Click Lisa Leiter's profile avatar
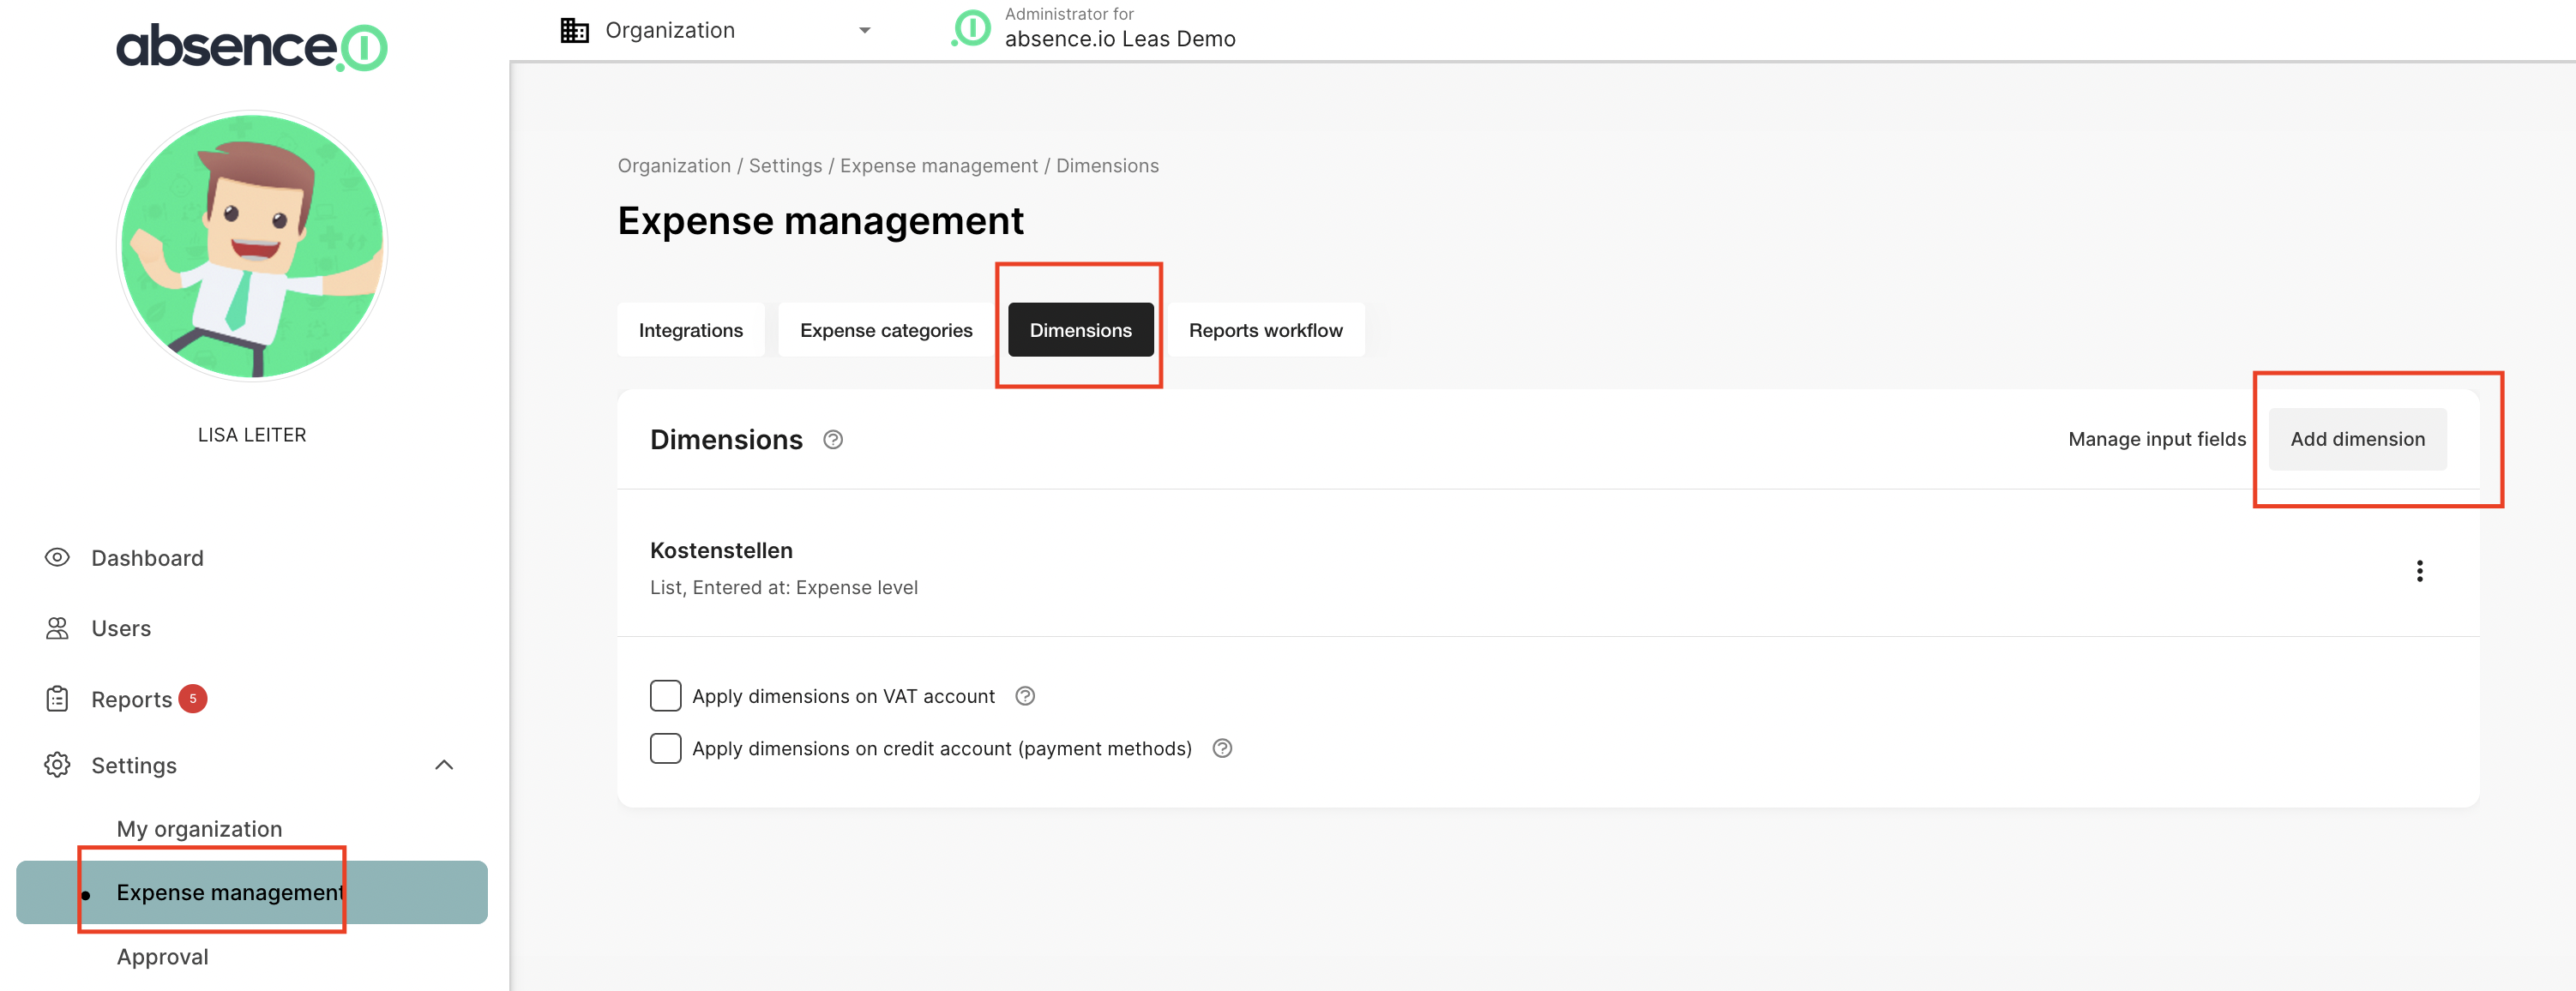The image size is (2576, 991). (252, 246)
